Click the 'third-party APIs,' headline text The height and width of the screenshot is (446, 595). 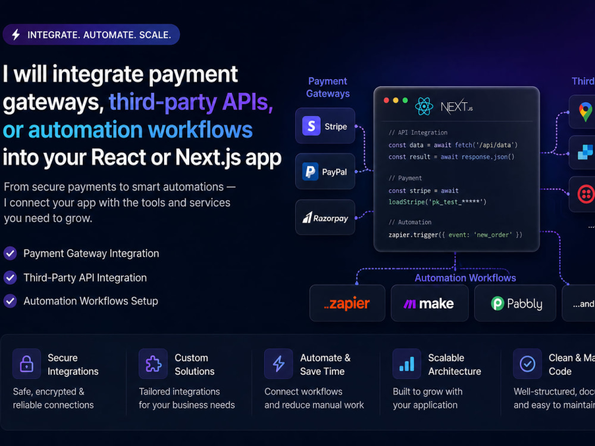[x=191, y=102]
